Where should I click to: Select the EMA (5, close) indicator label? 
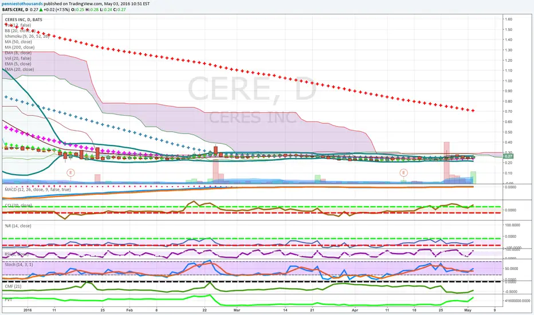[18, 64]
